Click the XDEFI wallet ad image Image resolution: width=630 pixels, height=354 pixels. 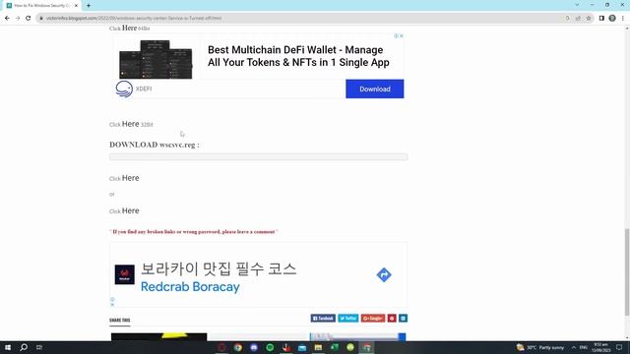tap(156, 59)
